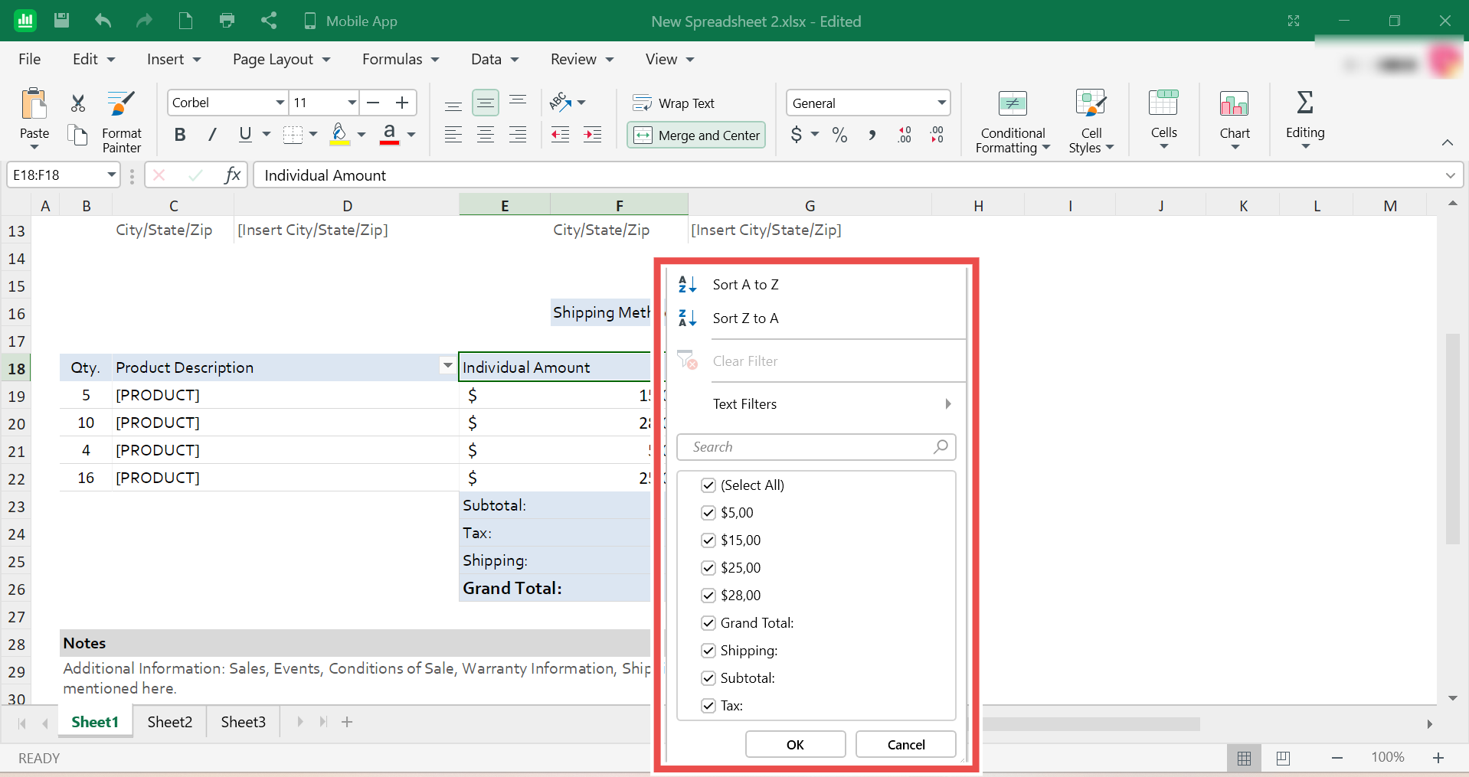Choose Sort Z to A
The height and width of the screenshot is (777, 1469).
[x=816, y=318]
